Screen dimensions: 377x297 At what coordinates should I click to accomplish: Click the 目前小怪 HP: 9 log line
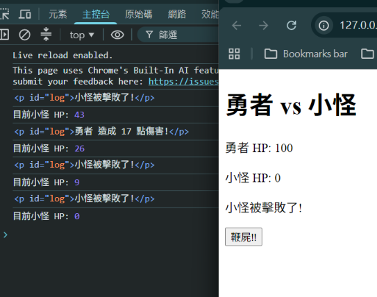[x=46, y=182]
